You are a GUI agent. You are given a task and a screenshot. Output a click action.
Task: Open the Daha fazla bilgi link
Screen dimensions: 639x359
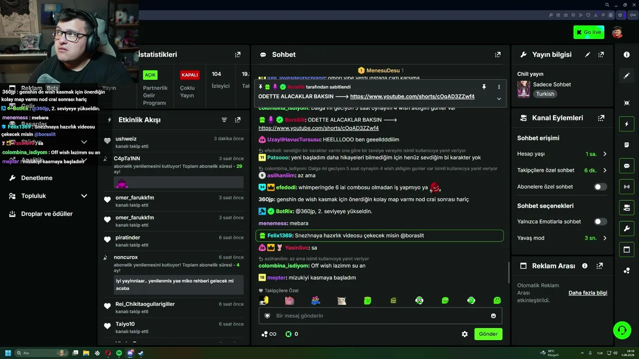pos(588,293)
